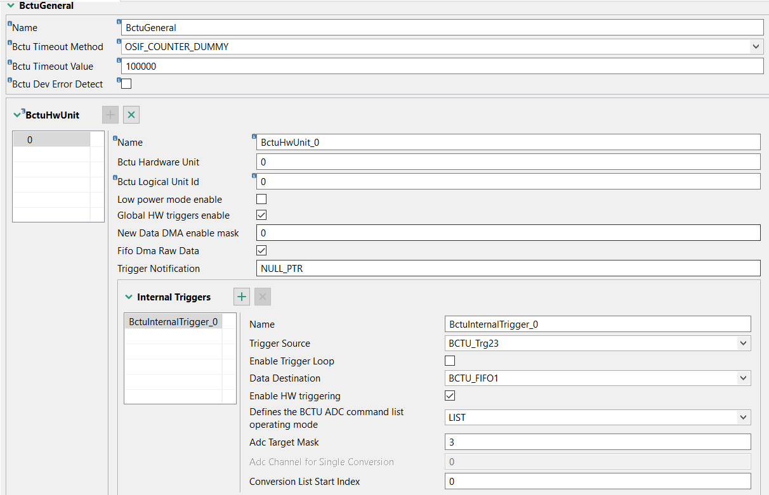769x495 pixels.
Task: Enable Bctu Dev Error Detect
Action: point(125,83)
